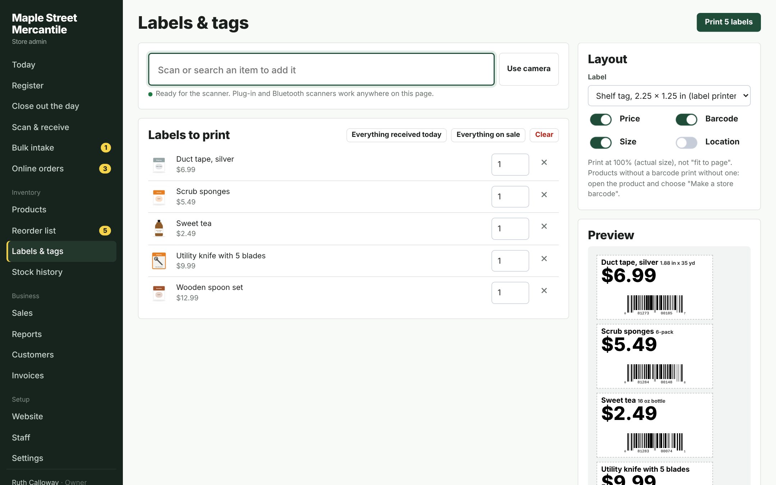Go to the Register page
The image size is (776, 485).
(61, 86)
